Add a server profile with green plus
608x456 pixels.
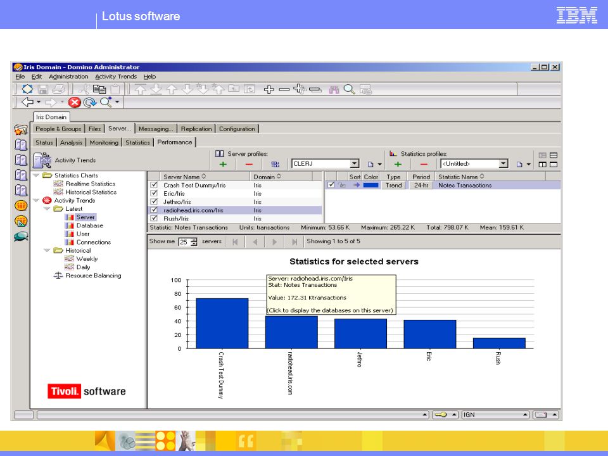(x=223, y=165)
